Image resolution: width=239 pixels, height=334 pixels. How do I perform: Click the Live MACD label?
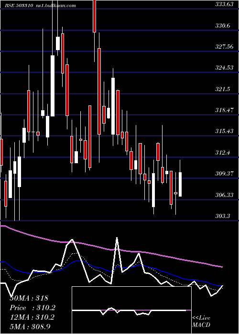201,321
